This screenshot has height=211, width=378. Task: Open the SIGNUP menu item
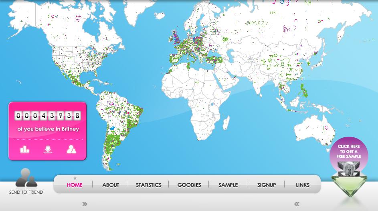tap(267, 185)
